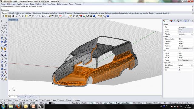Click the camera Positionner button
The image size is (194, 109).
tap(186, 48)
